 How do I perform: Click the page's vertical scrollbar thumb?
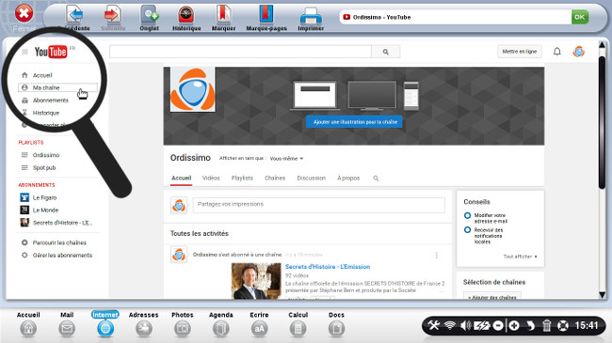tap(603, 123)
